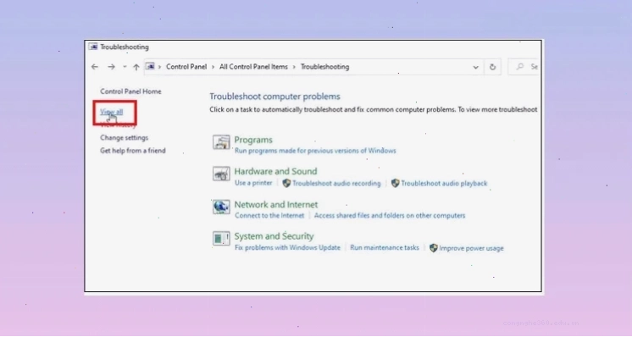Click Fix problems with Windows Update
The height and width of the screenshot is (337, 632).
click(x=287, y=247)
